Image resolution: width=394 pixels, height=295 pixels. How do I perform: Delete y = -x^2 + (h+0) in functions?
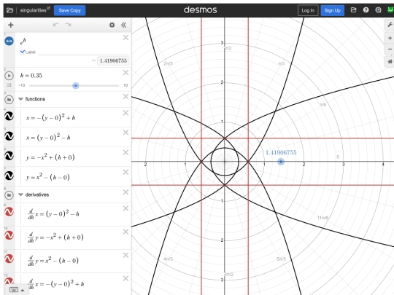point(125,152)
